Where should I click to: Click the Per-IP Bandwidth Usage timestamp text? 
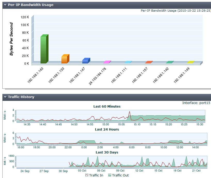pyautogui.click(x=175, y=11)
